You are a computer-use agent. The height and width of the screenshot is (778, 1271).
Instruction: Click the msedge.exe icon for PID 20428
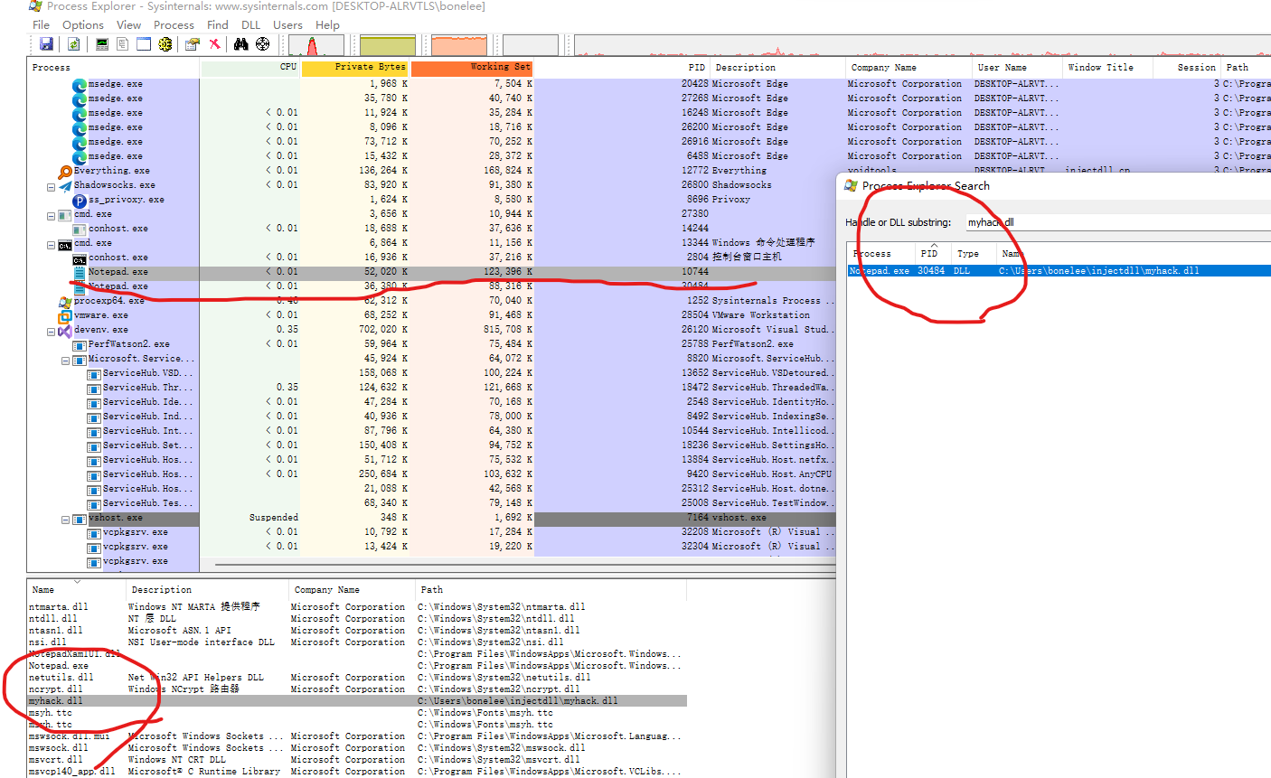(80, 84)
